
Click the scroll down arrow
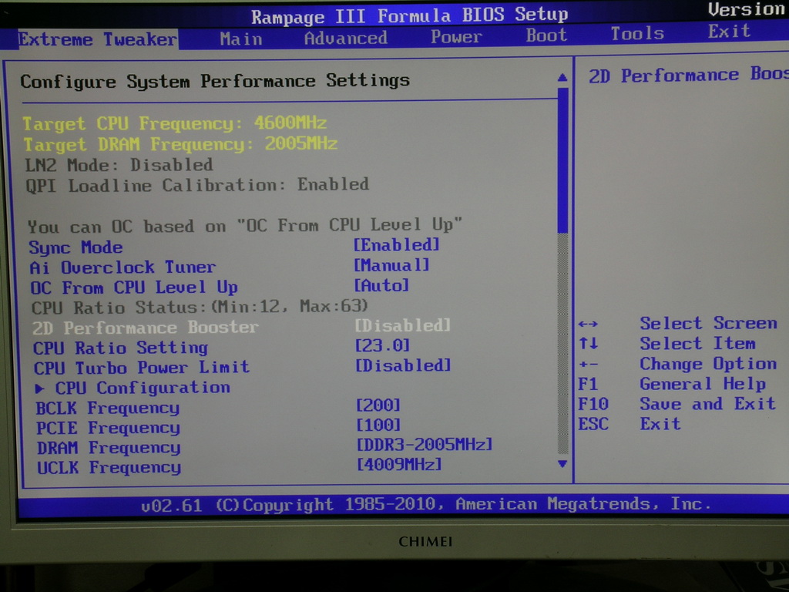562,463
